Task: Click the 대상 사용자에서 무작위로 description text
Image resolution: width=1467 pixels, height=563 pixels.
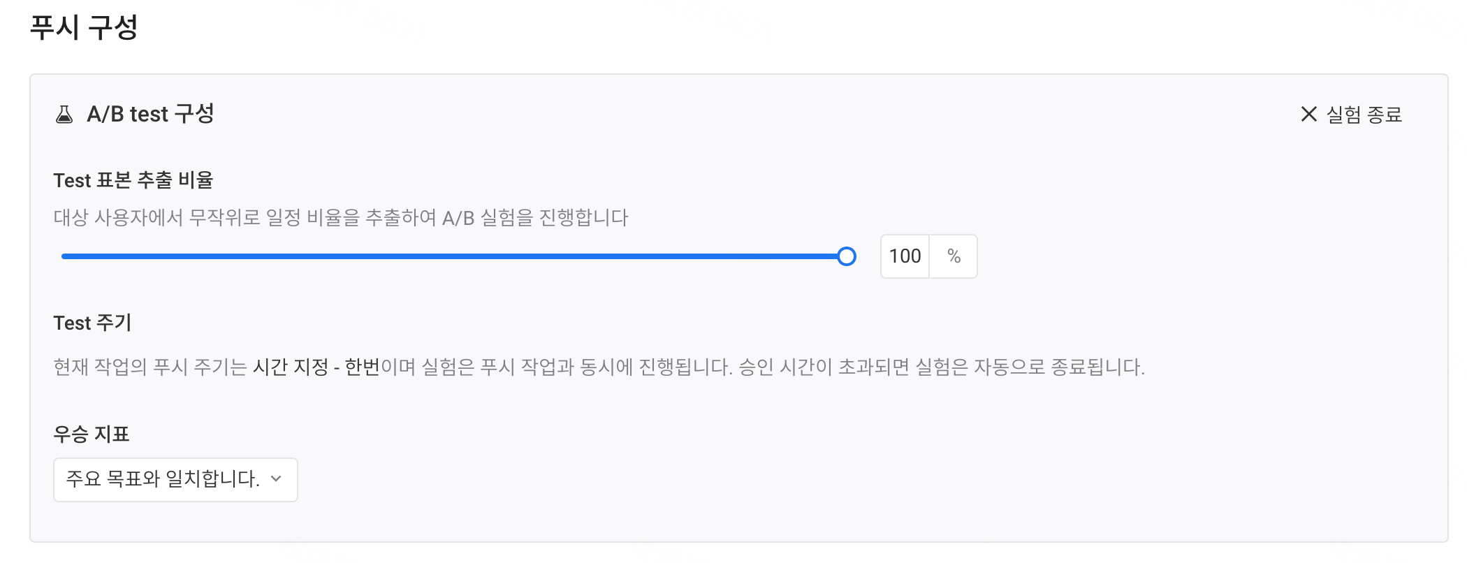Action: point(156,218)
